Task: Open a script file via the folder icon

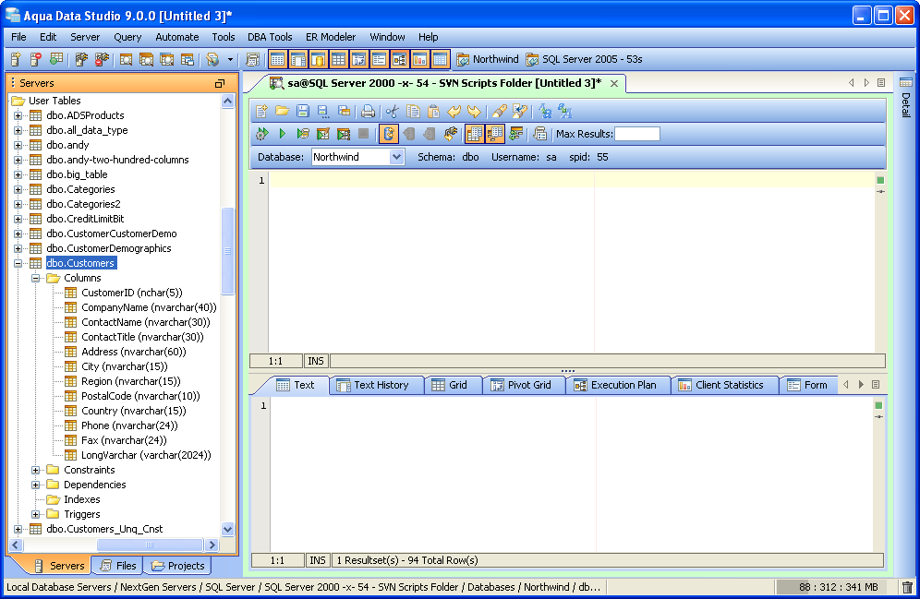Action: pyautogui.click(x=283, y=111)
